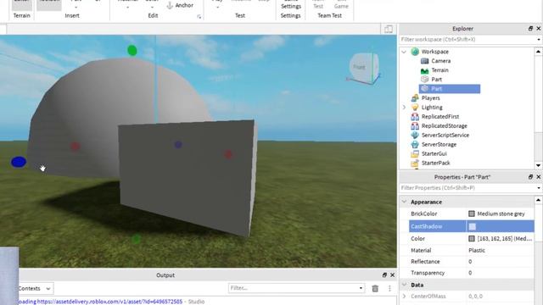Undock the Properties panel
The height and width of the screenshot is (305, 543).
pyautogui.click(x=530, y=177)
